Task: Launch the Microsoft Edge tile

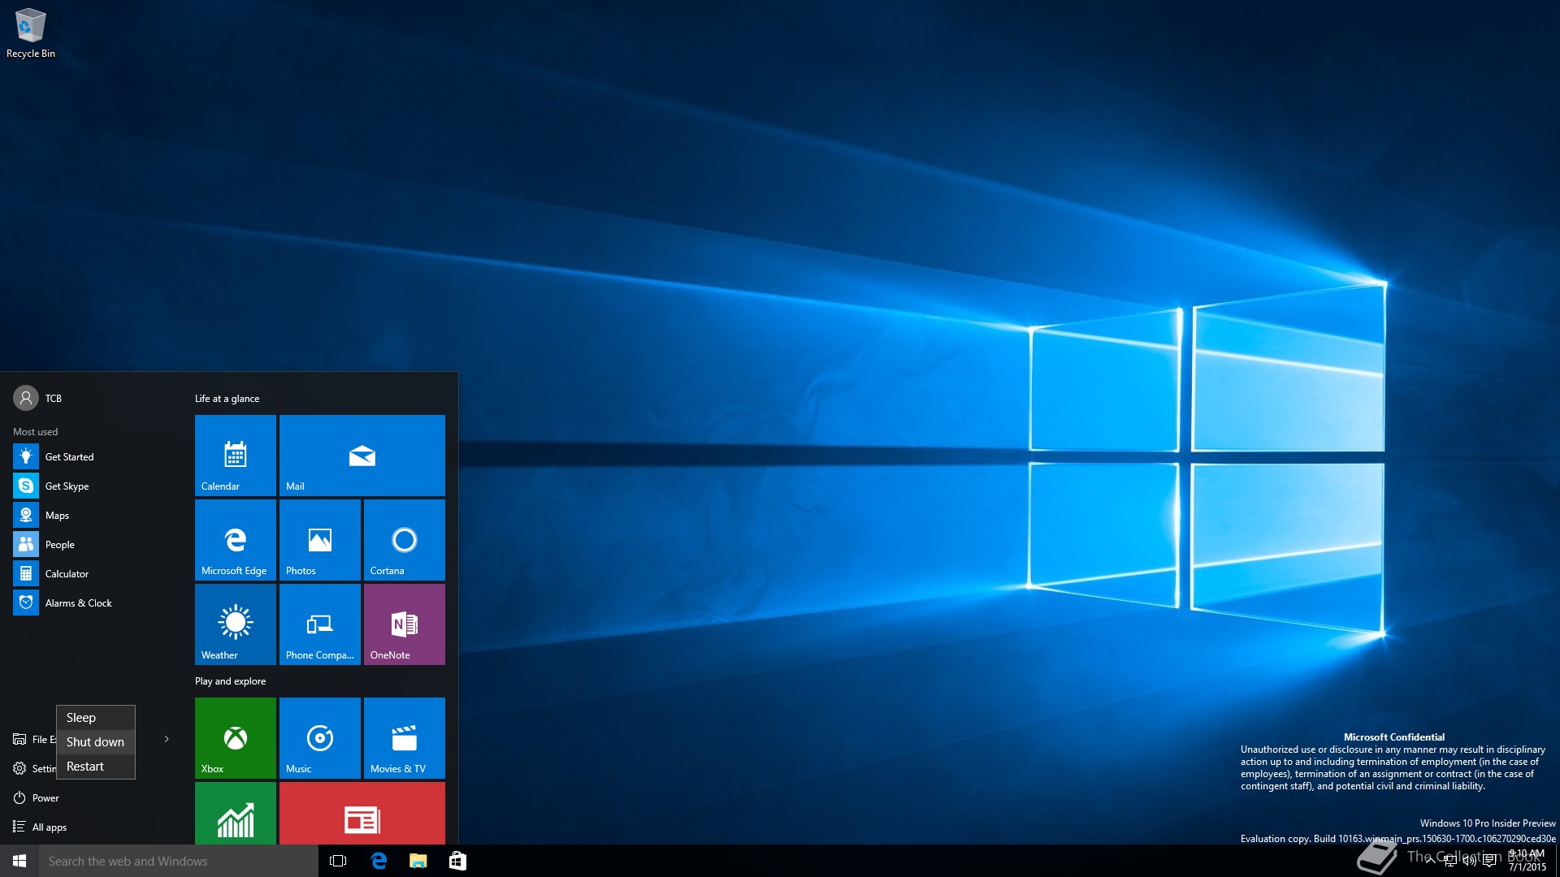Action: 236,540
